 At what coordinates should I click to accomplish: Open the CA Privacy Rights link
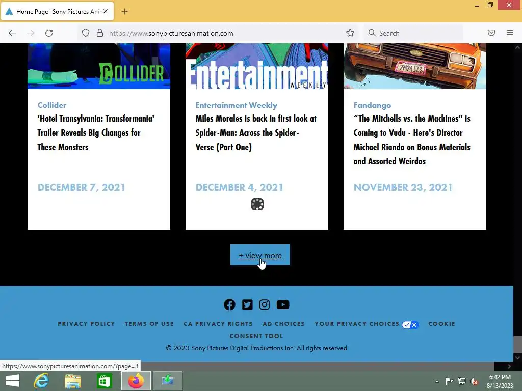pos(218,324)
